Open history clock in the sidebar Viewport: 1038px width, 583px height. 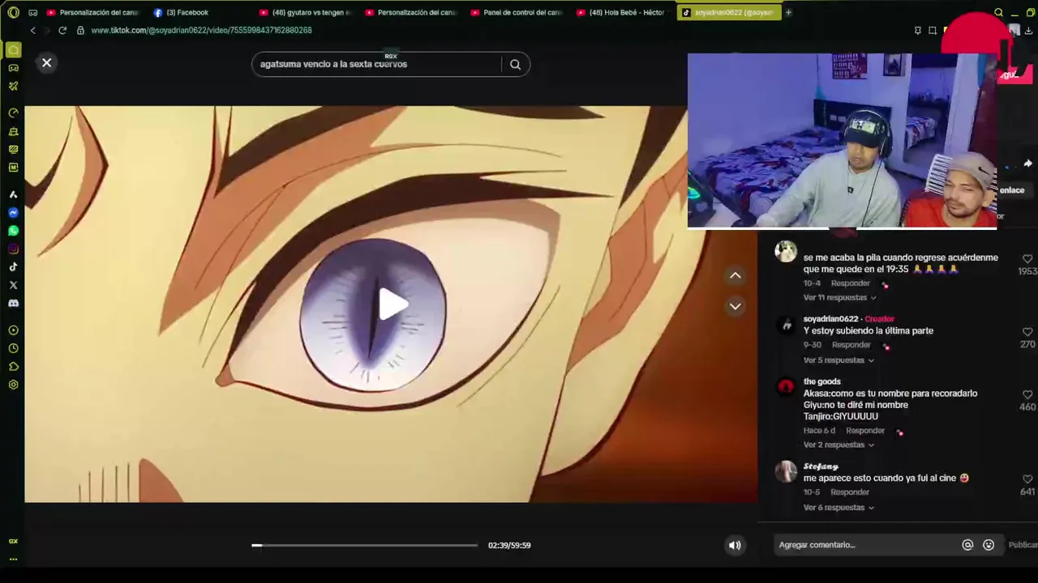pos(13,348)
